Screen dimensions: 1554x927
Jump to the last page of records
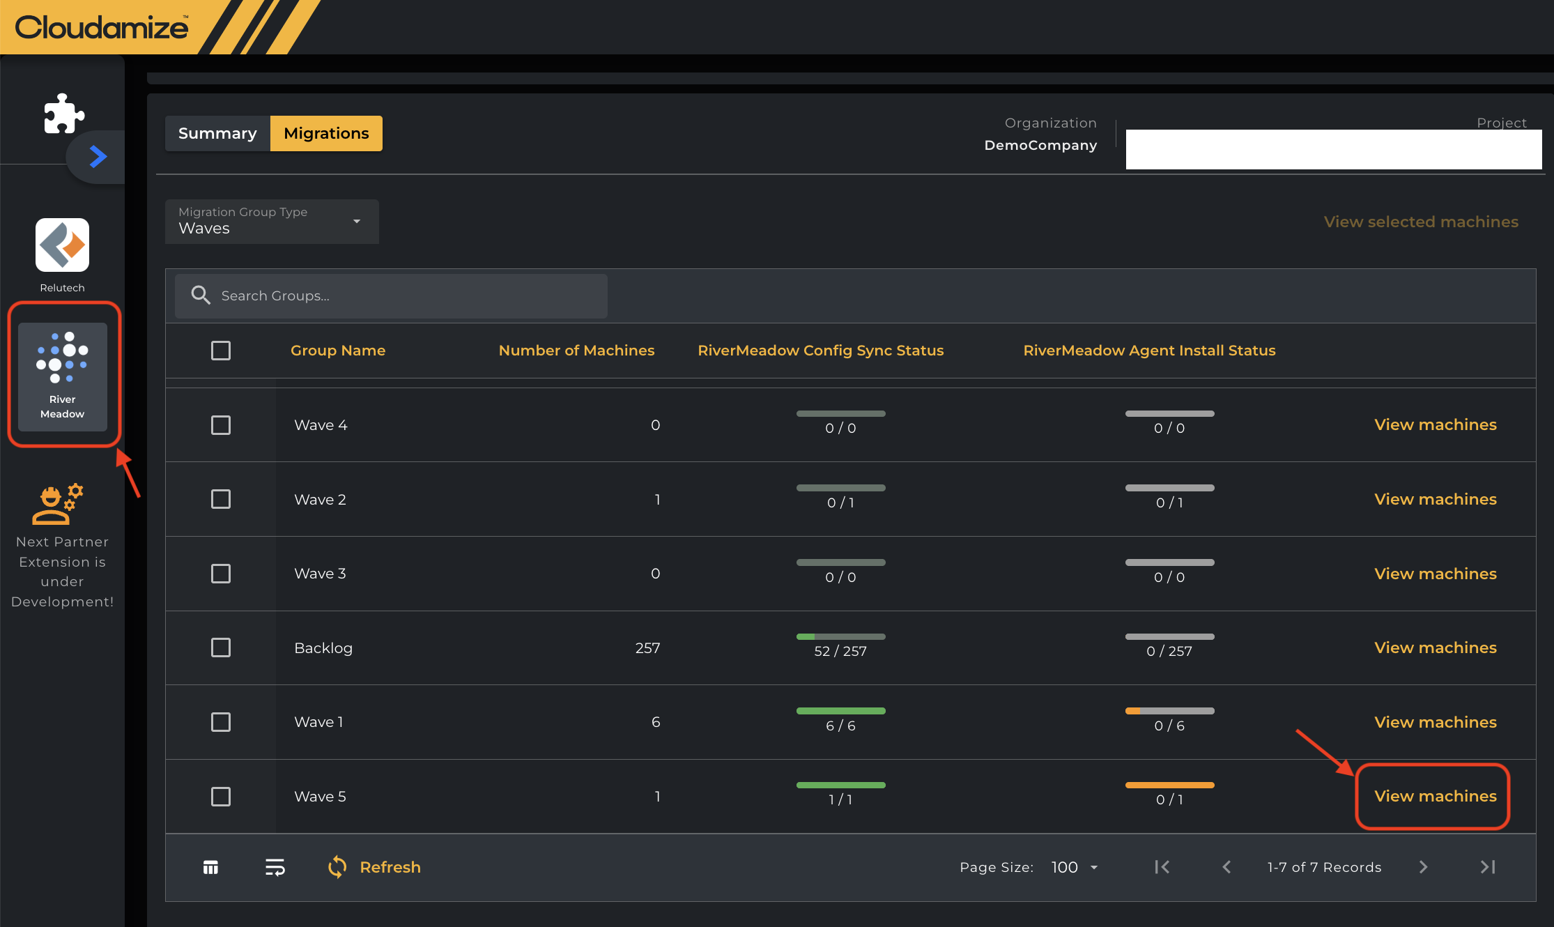[1488, 867]
